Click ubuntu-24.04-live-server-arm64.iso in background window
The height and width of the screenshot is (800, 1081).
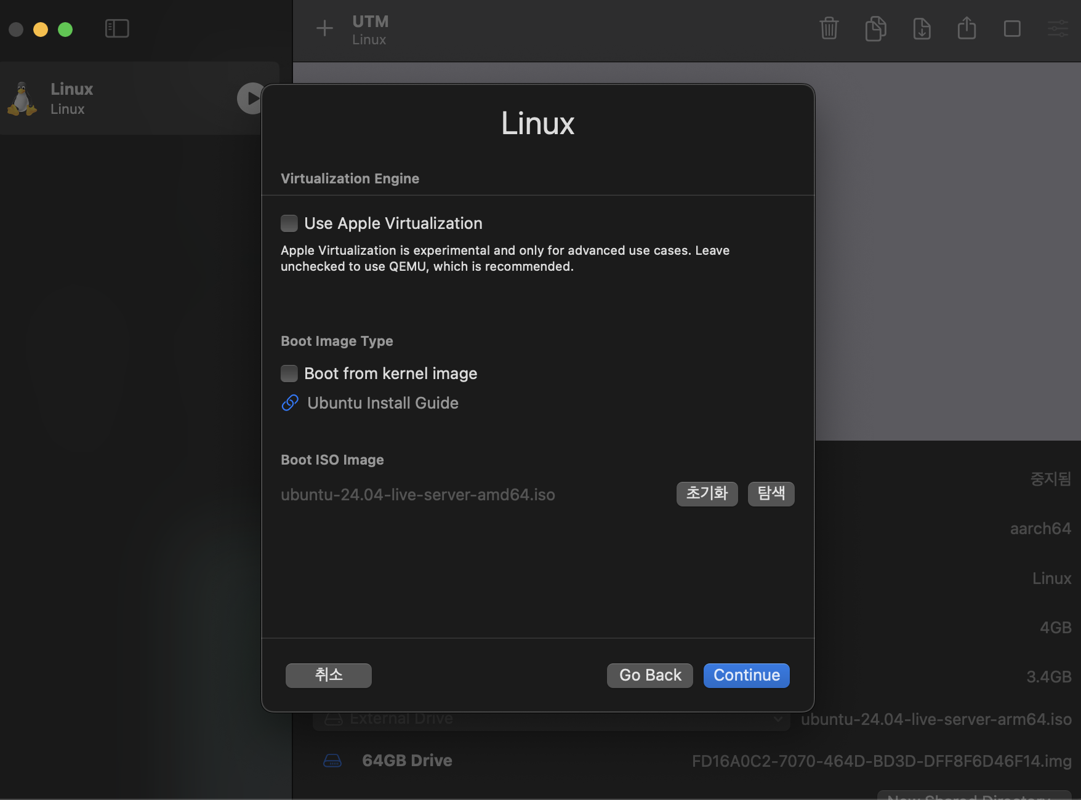(x=936, y=719)
